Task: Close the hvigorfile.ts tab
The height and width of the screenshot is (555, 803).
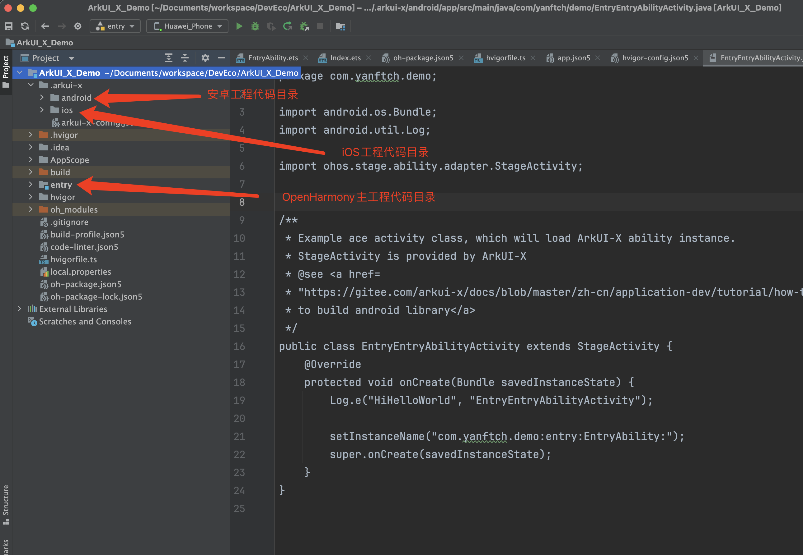Action: [533, 58]
